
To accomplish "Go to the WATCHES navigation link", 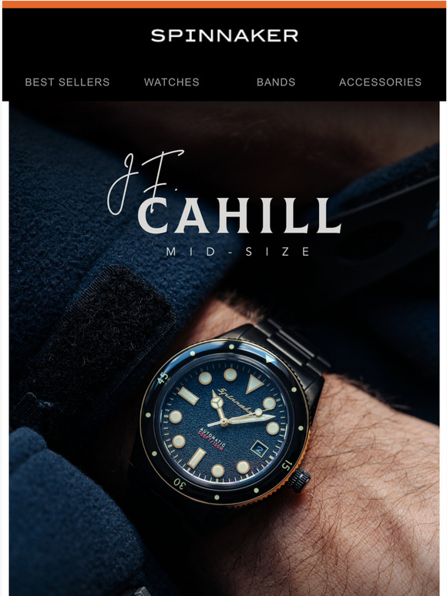I will pos(172,82).
